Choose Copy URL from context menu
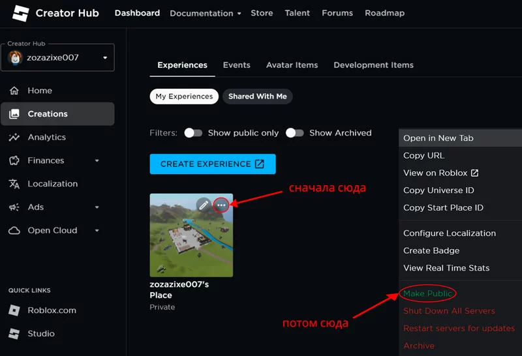Image resolution: width=522 pixels, height=356 pixels. point(460,155)
